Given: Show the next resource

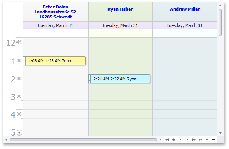Looking at the screenshot, I should pos(187,140).
